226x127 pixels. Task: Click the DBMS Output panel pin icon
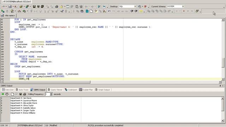pos(220,86)
